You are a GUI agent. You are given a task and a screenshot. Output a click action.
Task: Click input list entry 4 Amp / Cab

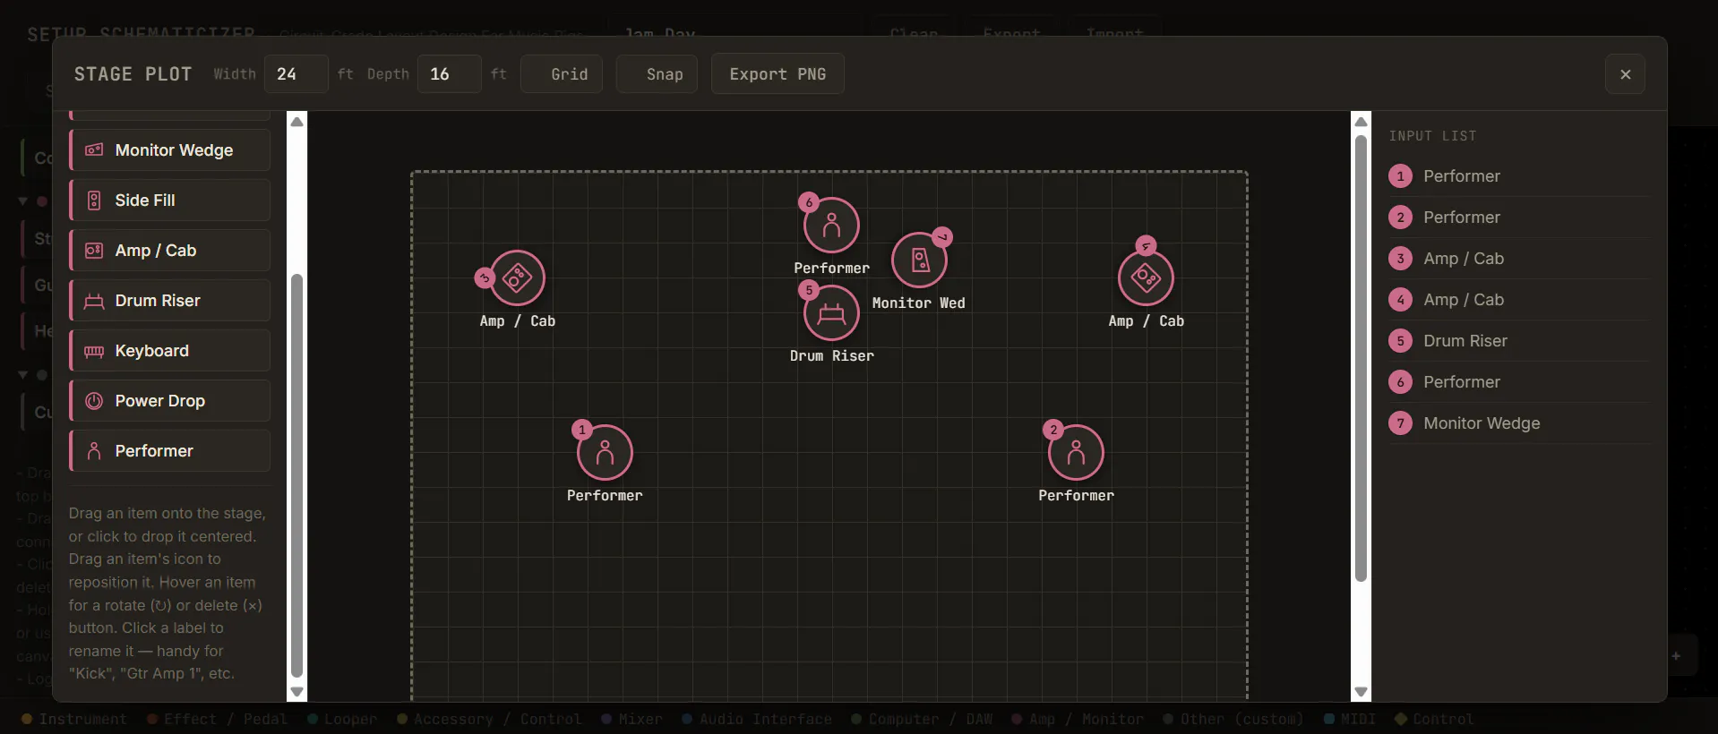(1518, 300)
